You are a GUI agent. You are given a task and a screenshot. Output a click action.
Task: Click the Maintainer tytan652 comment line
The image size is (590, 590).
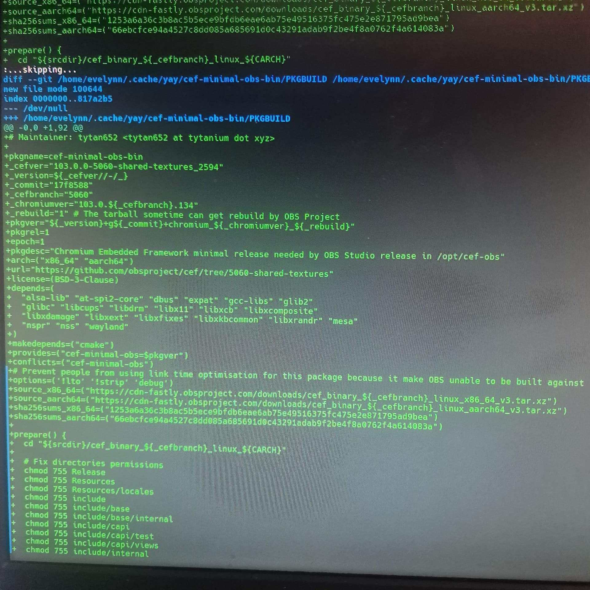[x=139, y=138]
